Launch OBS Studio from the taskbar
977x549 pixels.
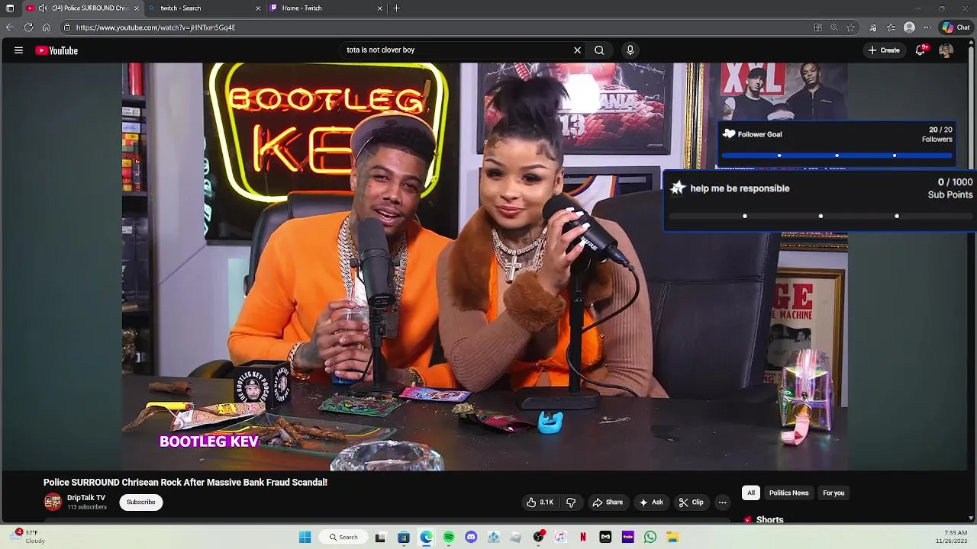tap(539, 538)
